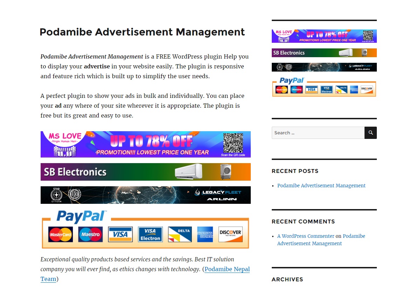Image resolution: width=415 pixels, height=288 pixels.
Task: Click the Delta card logo in large banner
Action: coord(180,234)
